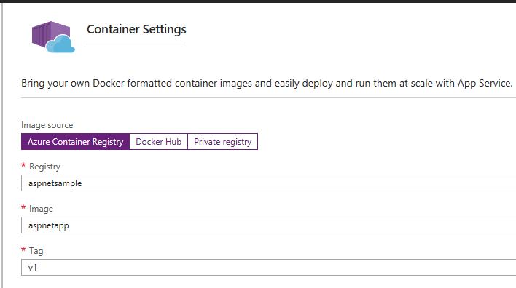Click the v1 tag value text
Image resolution: width=516 pixels, height=288 pixels.
[33, 268]
